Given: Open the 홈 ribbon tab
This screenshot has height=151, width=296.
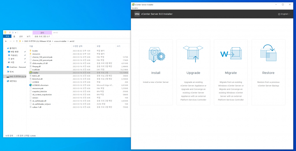Looking at the screenshot, I should coord(14,36).
